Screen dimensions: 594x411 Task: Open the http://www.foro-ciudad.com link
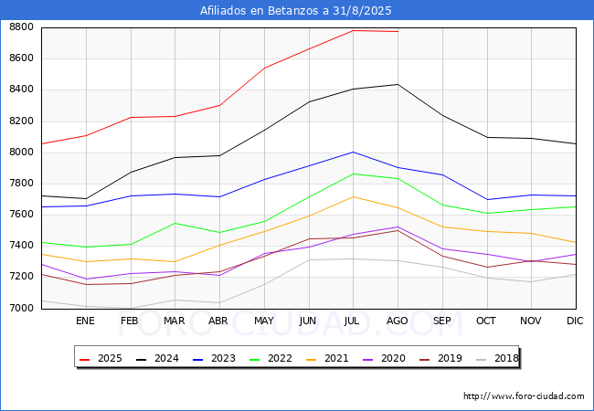click(x=524, y=396)
